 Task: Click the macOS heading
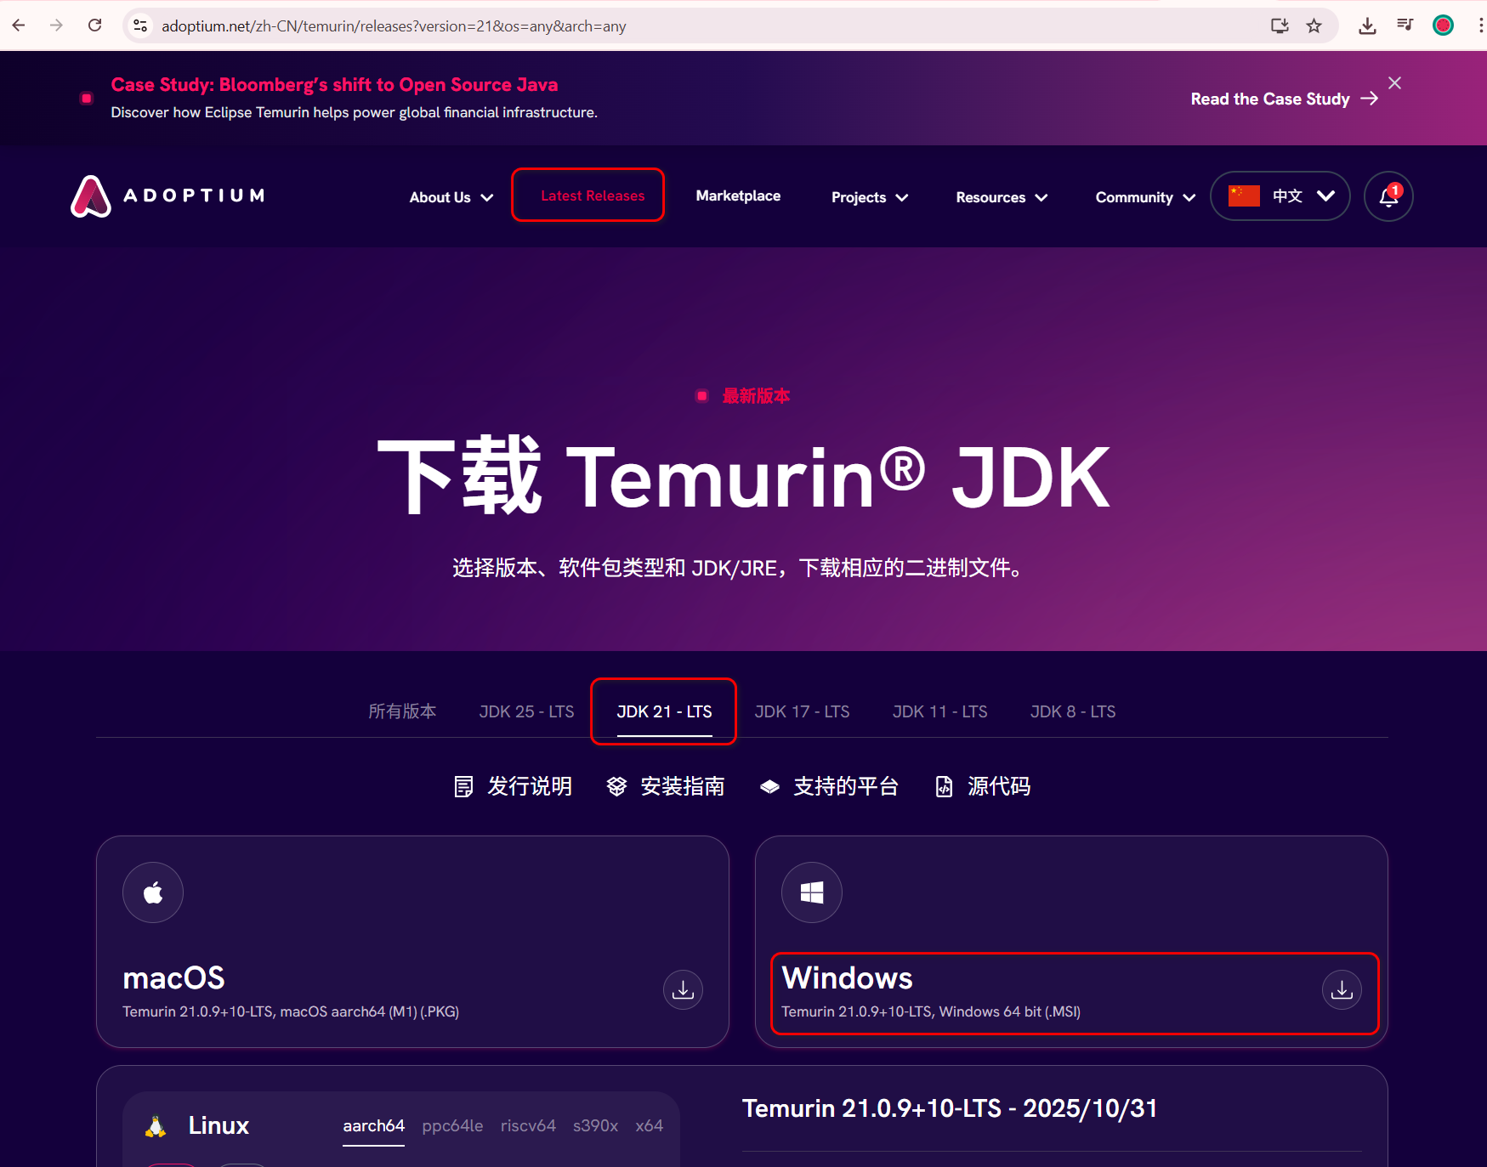[173, 978]
